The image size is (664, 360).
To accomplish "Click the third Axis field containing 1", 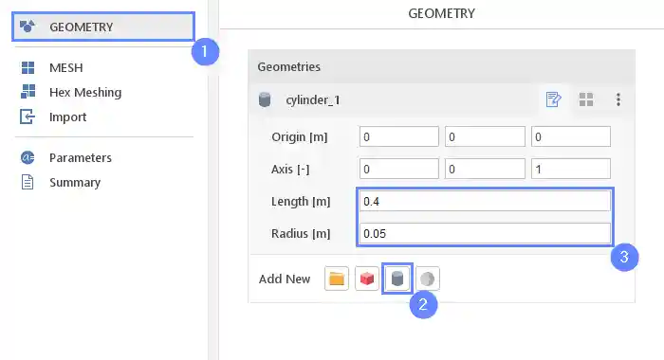I will 571,170.
